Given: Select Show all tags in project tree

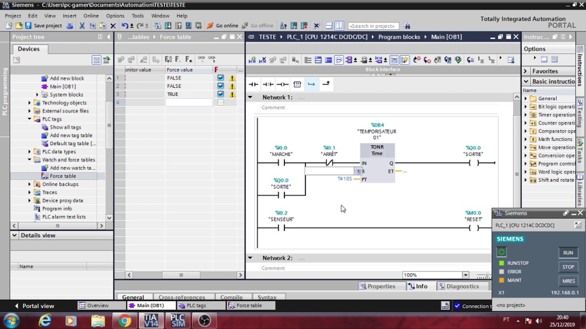Looking at the screenshot, I should pyautogui.click(x=65, y=127).
